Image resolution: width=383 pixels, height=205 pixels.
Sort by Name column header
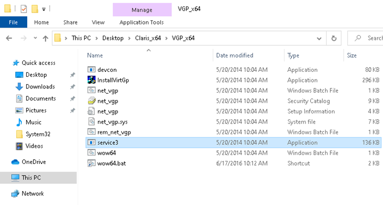point(95,55)
